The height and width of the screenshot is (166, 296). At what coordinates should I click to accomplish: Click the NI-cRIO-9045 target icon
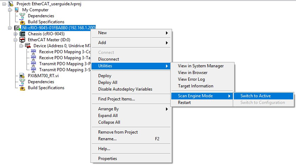click(17, 28)
